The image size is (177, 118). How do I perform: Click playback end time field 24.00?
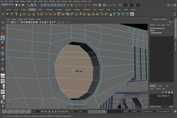128,112
